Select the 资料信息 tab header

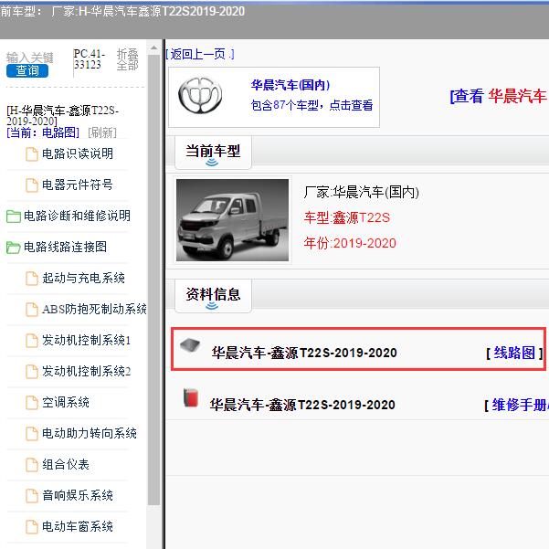coord(213,295)
